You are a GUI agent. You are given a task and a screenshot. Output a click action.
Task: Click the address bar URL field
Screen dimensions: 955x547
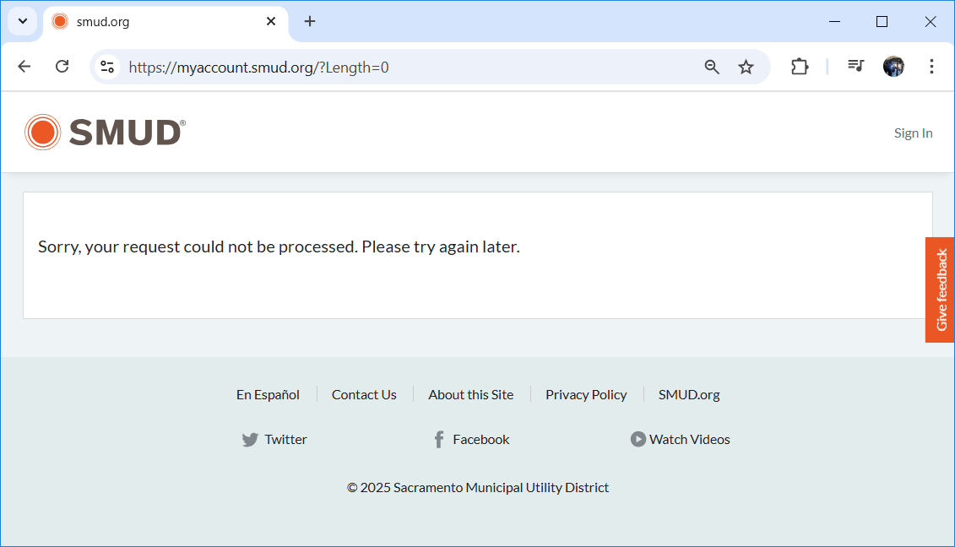(x=405, y=67)
